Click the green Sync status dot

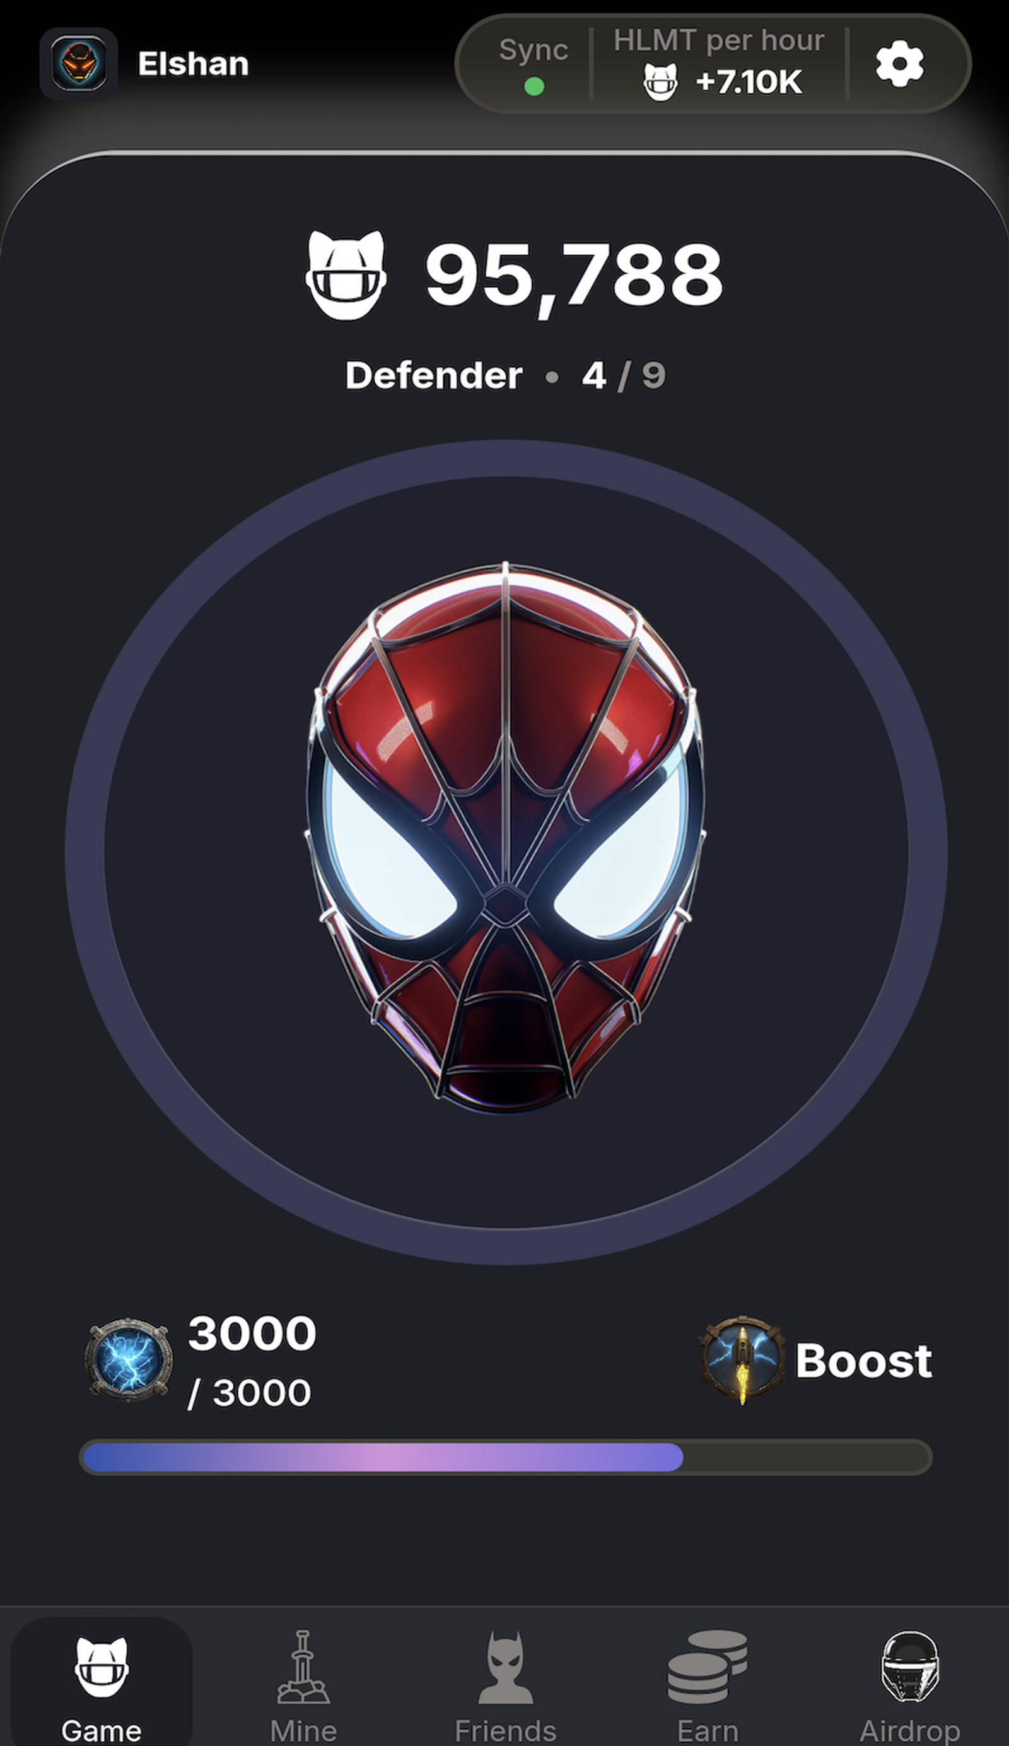point(534,86)
